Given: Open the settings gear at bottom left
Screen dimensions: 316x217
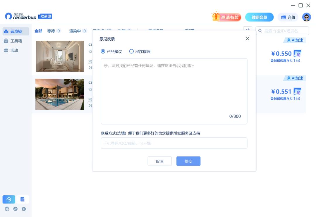Looking at the screenshot, I should point(24,209).
